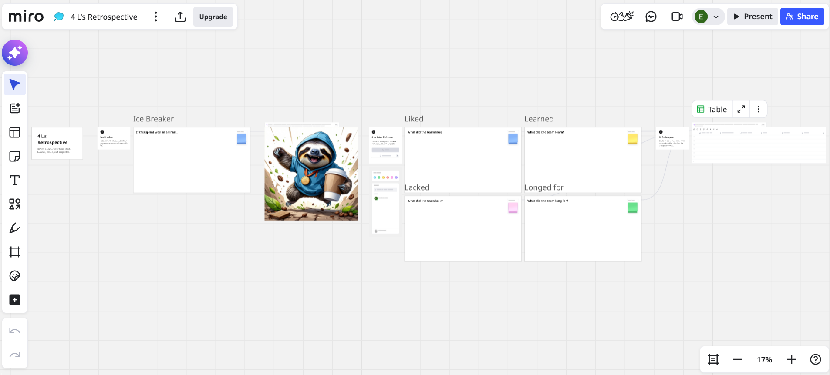Viewport: 830px width, 375px height.
Task: Open the templates tool in sidebar
Action: [x=15, y=132]
